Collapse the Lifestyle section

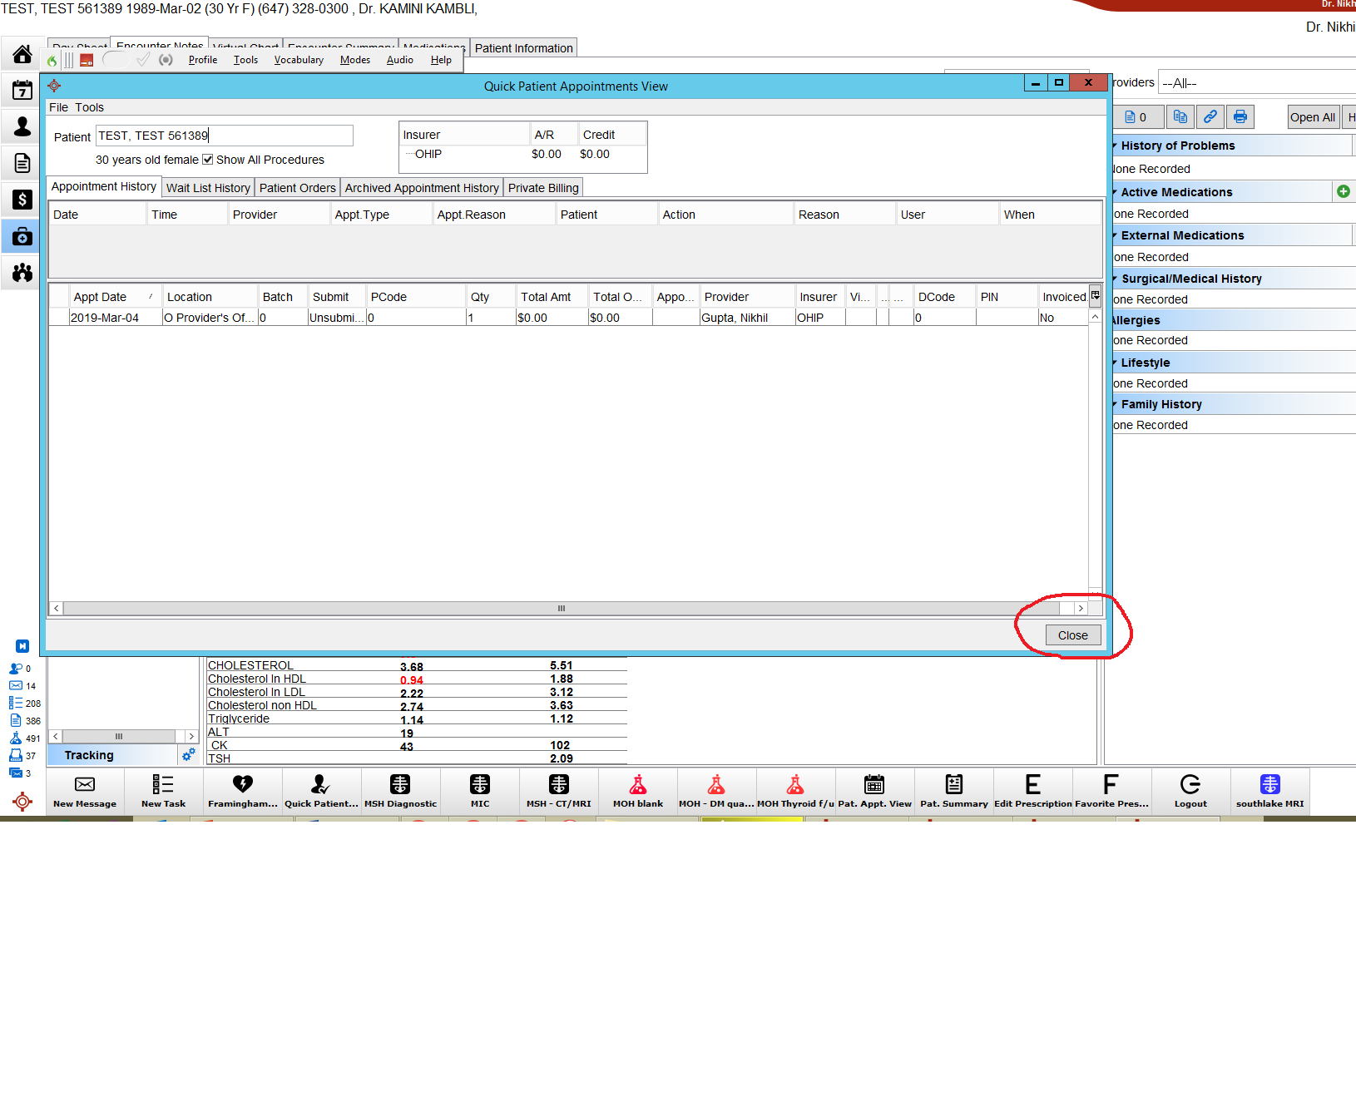tap(1116, 363)
